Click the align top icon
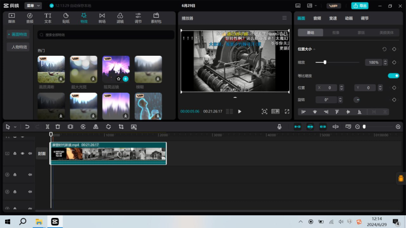Screen dimensions: 406x228 tap(337, 111)
